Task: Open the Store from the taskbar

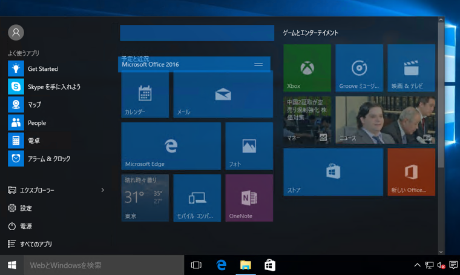Action: point(270,265)
